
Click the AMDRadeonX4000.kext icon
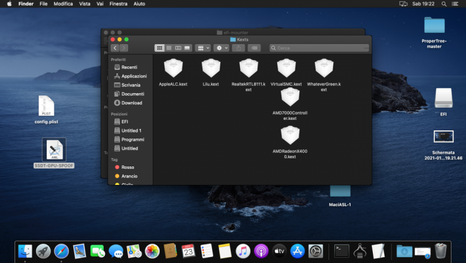coord(290,136)
